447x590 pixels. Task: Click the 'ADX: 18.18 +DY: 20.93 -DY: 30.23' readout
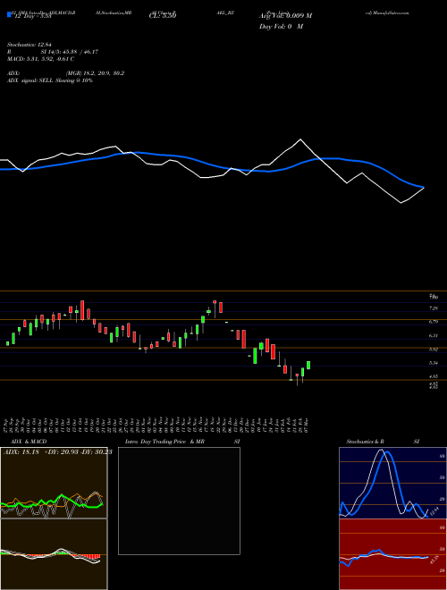58,452
